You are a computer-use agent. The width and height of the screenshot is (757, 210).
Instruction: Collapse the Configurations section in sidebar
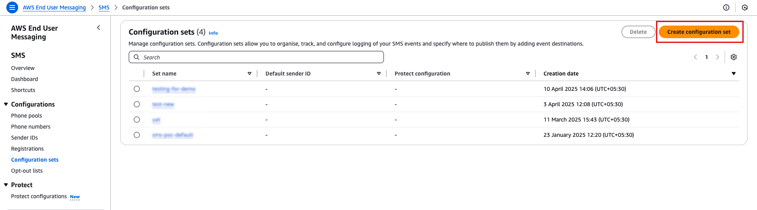[x=6, y=104]
